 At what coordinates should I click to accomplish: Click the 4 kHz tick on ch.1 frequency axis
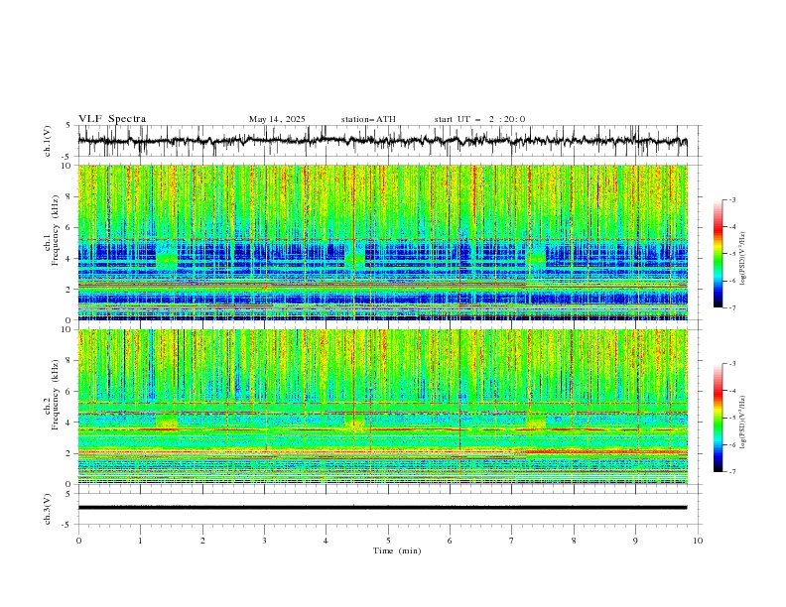click(x=69, y=259)
